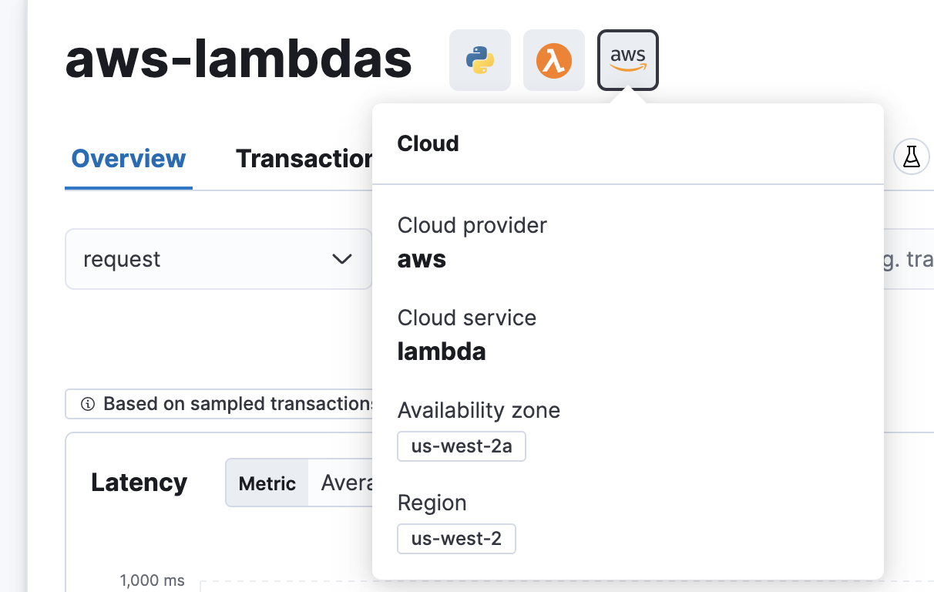This screenshot has height=592, width=934.
Task: Click the us-west-2a availability zone badge
Action: point(461,446)
